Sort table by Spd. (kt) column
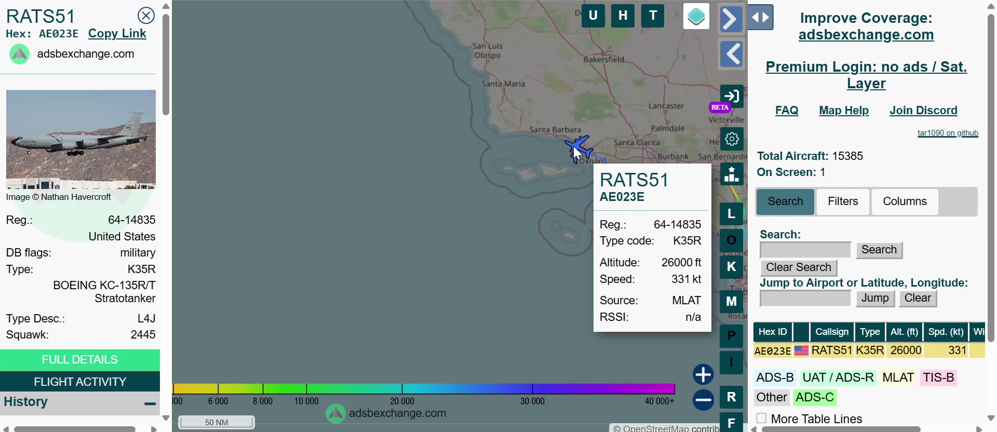Image resolution: width=997 pixels, height=432 pixels. point(946,332)
